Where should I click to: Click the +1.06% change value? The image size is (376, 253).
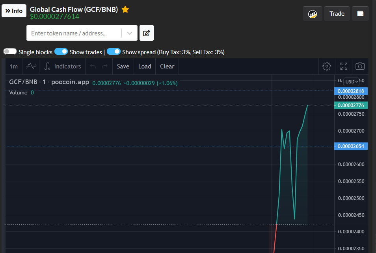tap(167, 83)
